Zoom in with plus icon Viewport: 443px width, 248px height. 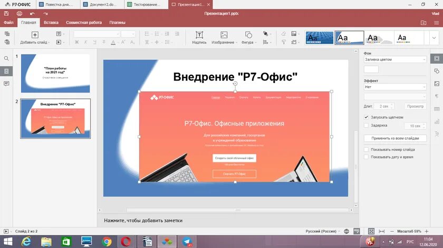pyautogui.click(x=427, y=231)
